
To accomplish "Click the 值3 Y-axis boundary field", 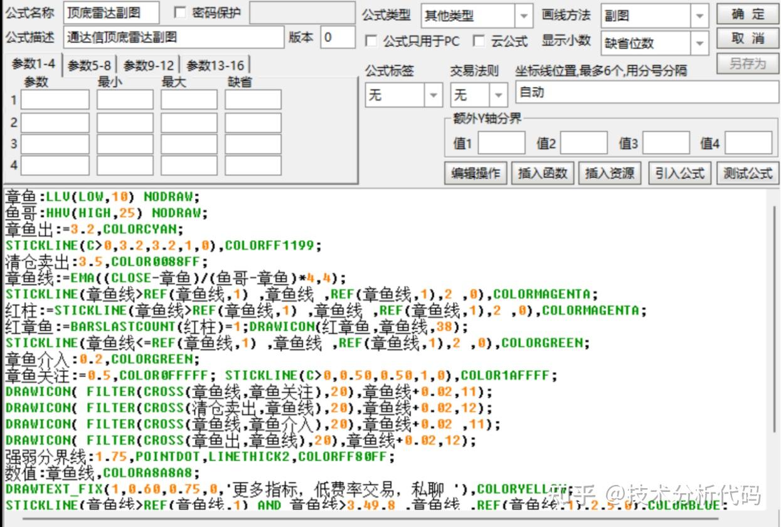I will [666, 143].
